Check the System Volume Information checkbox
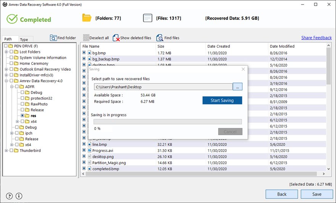The height and width of the screenshot is (203, 336). [x=11, y=57]
